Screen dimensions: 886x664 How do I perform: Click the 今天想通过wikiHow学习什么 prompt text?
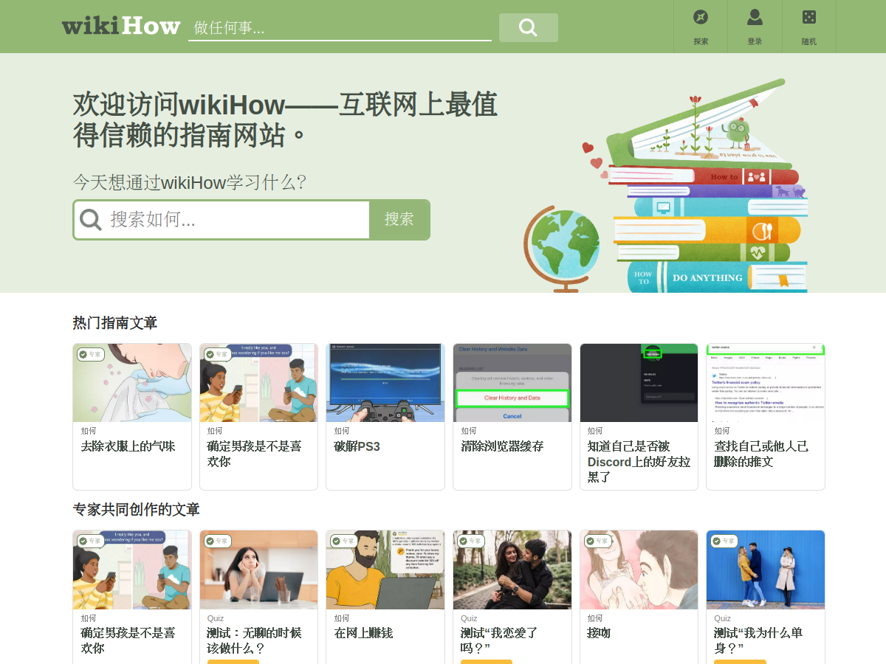click(x=189, y=182)
